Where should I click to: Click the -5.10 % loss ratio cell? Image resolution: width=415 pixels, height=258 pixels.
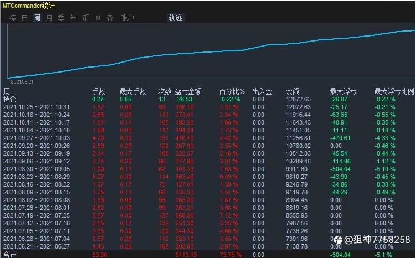[x=385, y=169]
